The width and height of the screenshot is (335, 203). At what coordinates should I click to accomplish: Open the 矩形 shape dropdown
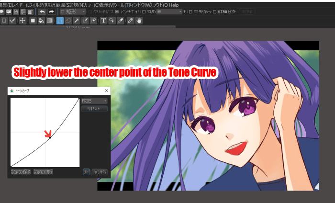[73, 11]
